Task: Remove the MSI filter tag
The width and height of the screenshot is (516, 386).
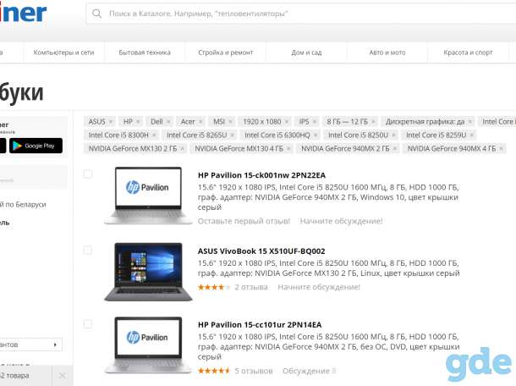Action: (230, 122)
